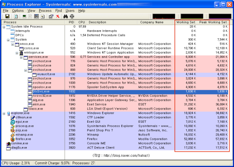The height and width of the screenshot is (167, 234).
Task: Collapse the explorer.exe branch
Action: pos(4,114)
